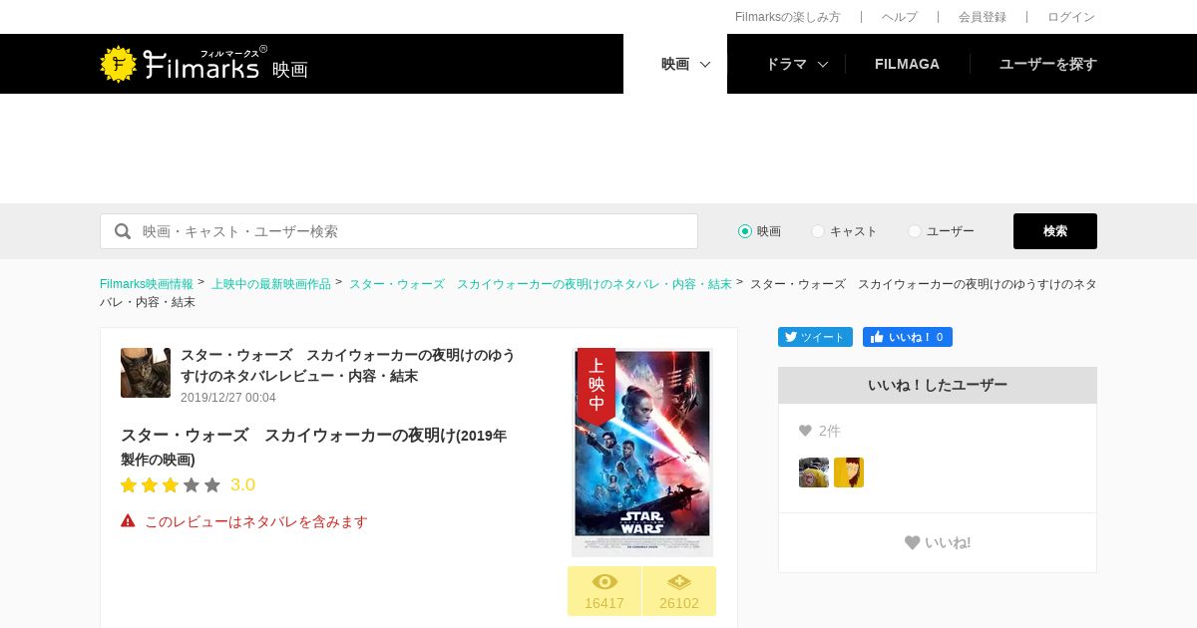This screenshot has width=1197, height=628.
Task: Open Filmarksの楽しみ方 link
Action: (787, 17)
